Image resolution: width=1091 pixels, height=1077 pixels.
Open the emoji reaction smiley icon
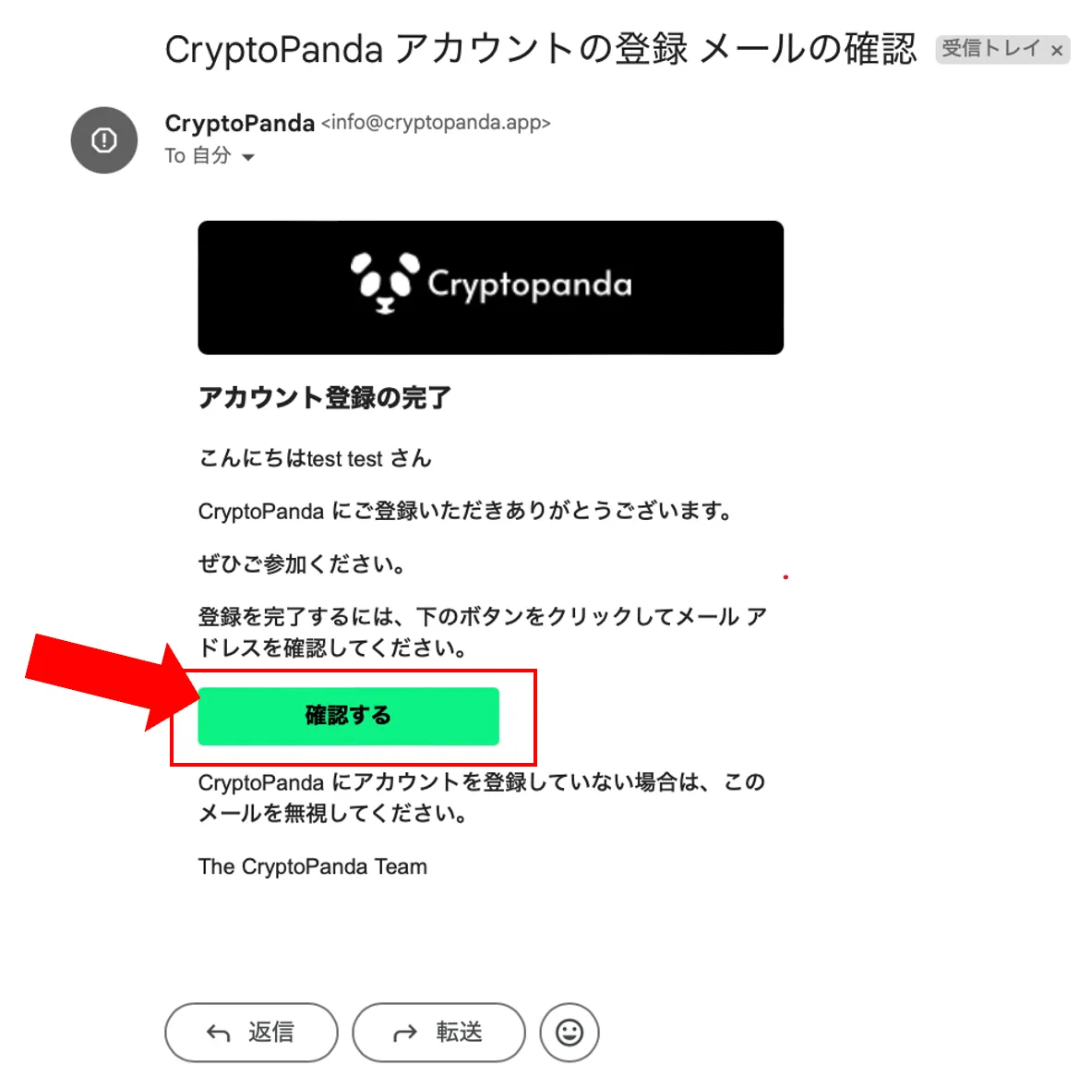coord(569,1032)
